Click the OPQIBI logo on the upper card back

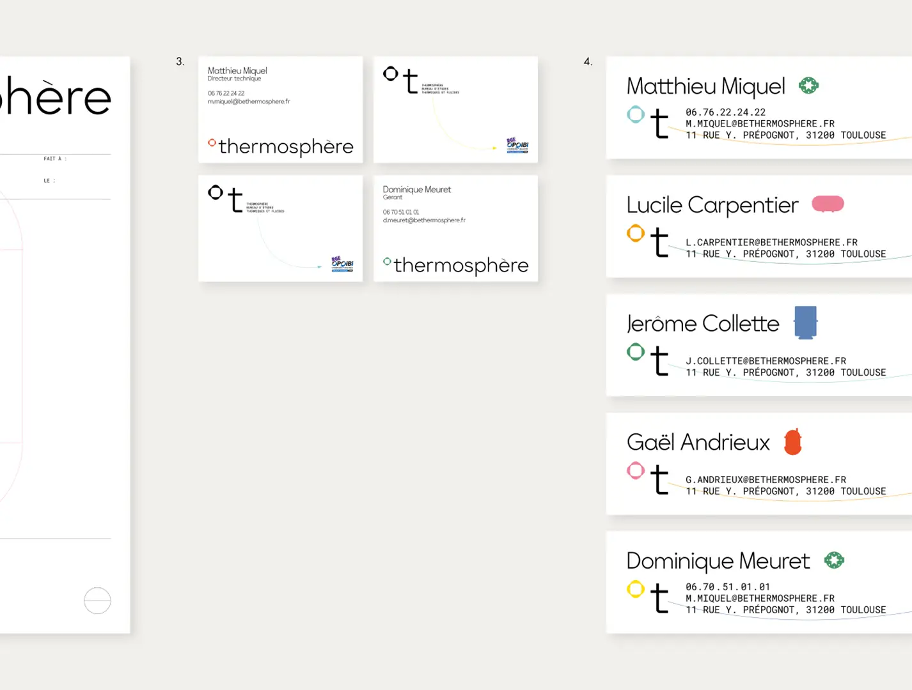[x=517, y=145]
